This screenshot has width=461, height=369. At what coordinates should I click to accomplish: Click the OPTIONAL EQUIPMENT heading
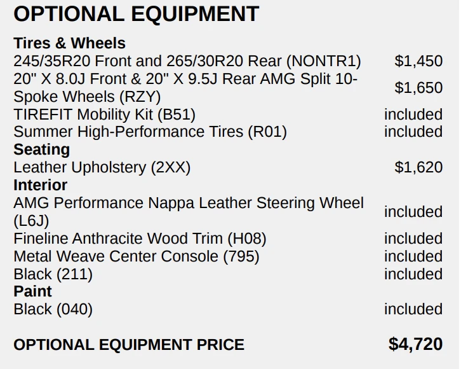[136, 14]
